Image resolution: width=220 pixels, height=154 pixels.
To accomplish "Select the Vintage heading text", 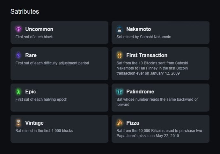I will pyautogui.click(x=34, y=123).
